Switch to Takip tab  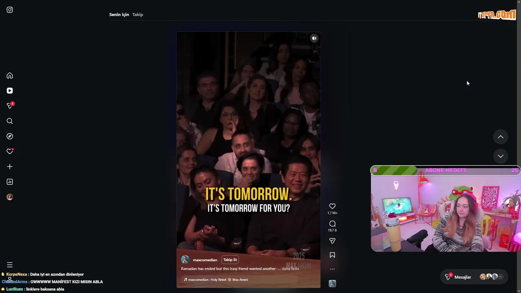coord(138,15)
